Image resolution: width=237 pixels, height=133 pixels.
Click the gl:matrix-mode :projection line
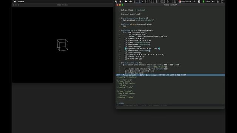[x=137, y=44]
